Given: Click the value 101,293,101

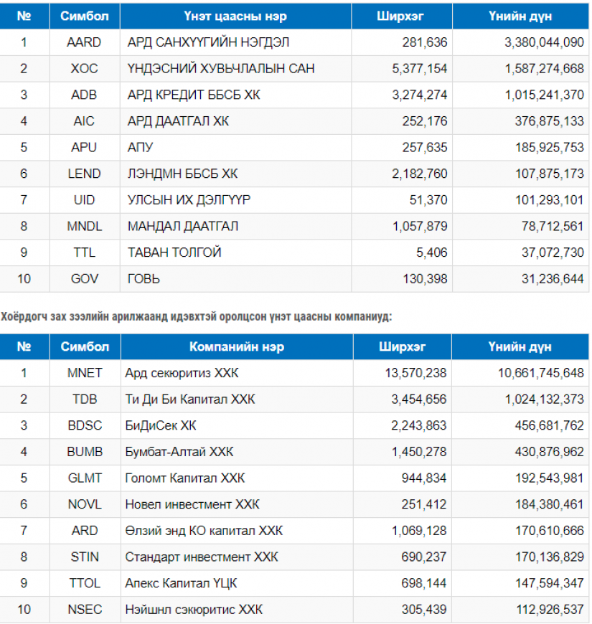Looking at the screenshot, I should (x=550, y=200).
